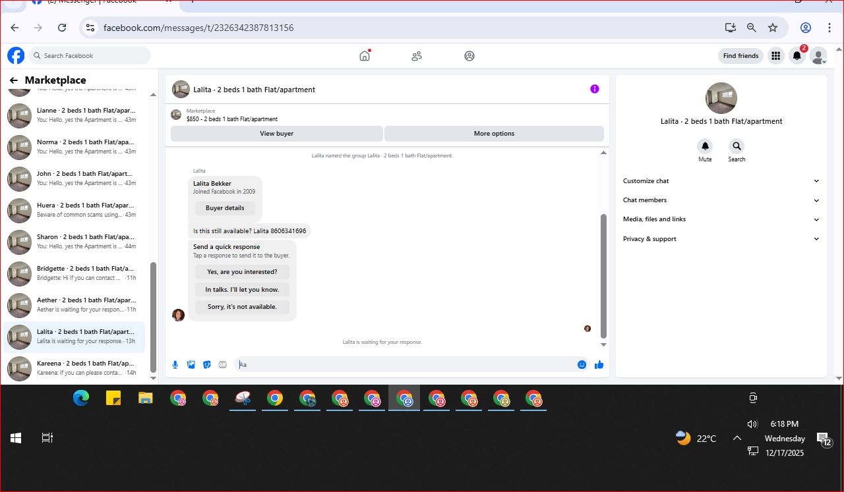
Task: Open the Sharon conversation
Action: point(75,242)
